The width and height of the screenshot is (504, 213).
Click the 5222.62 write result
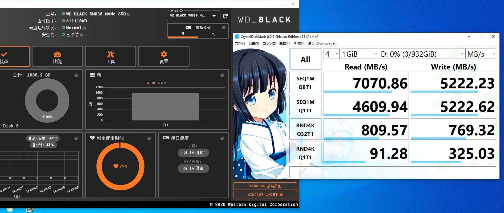(x=454, y=106)
